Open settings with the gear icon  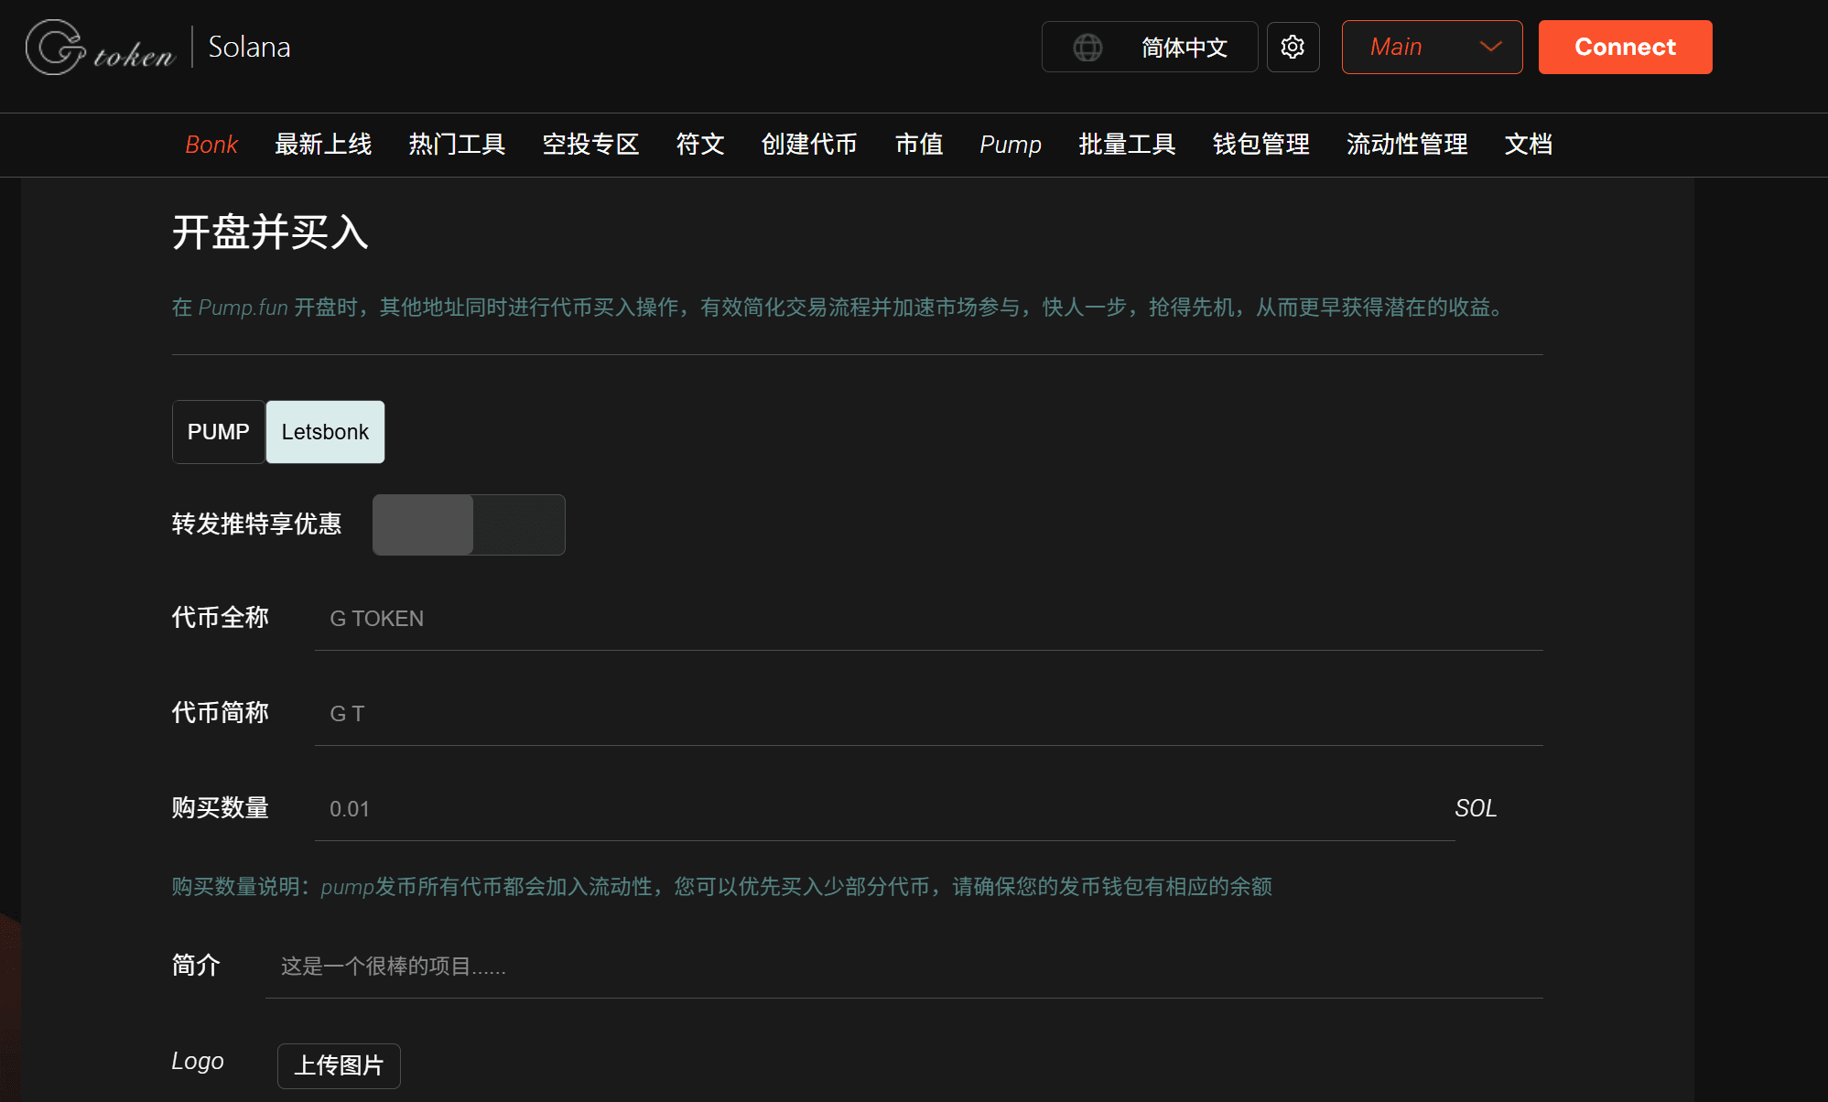1293,47
